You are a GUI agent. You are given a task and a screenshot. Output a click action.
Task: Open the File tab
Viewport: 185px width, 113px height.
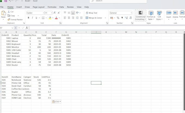(2, 7)
